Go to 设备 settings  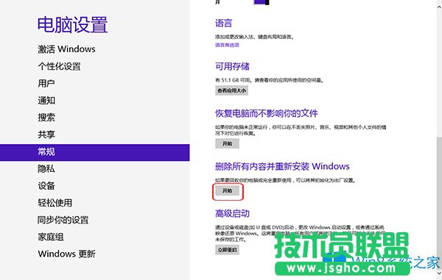coord(46,186)
